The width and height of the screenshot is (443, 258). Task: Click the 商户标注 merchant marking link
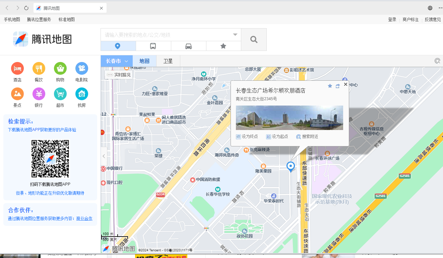[411, 19]
